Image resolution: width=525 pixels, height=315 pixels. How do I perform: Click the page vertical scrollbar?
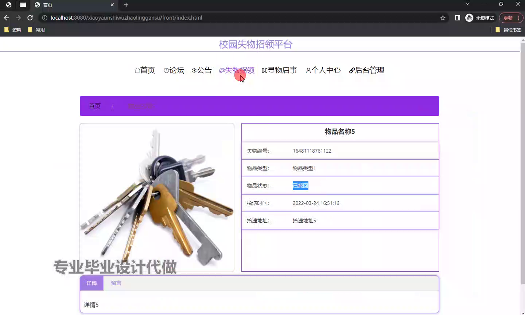[x=522, y=164]
